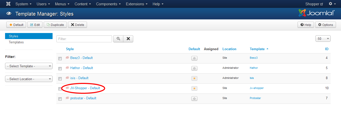
Task: Check the JV-Shopper - Default row checkbox
Action: 60,89
